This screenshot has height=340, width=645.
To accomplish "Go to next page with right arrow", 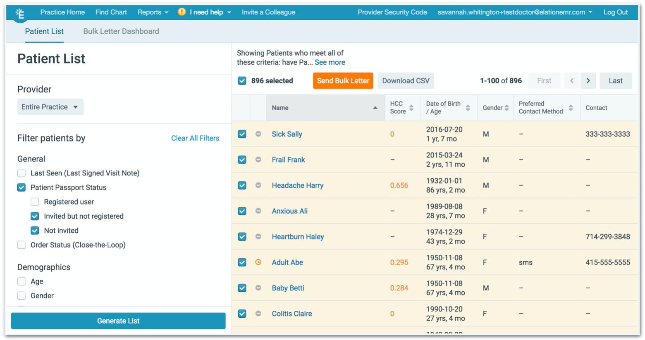I will click(588, 81).
